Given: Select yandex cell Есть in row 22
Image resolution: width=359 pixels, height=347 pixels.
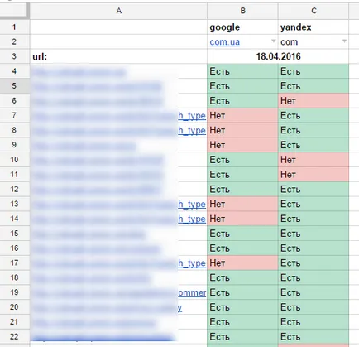Looking at the screenshot, I should tap(314, 336).
